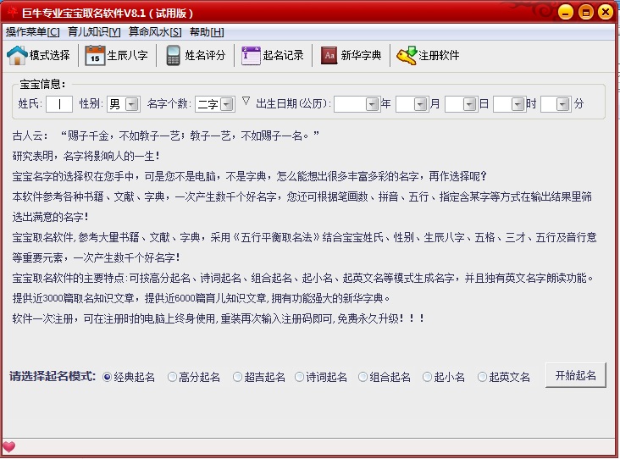
Task: Open the 操作菜单 menu
Action: pyautogui.click(x=32, y=32)
